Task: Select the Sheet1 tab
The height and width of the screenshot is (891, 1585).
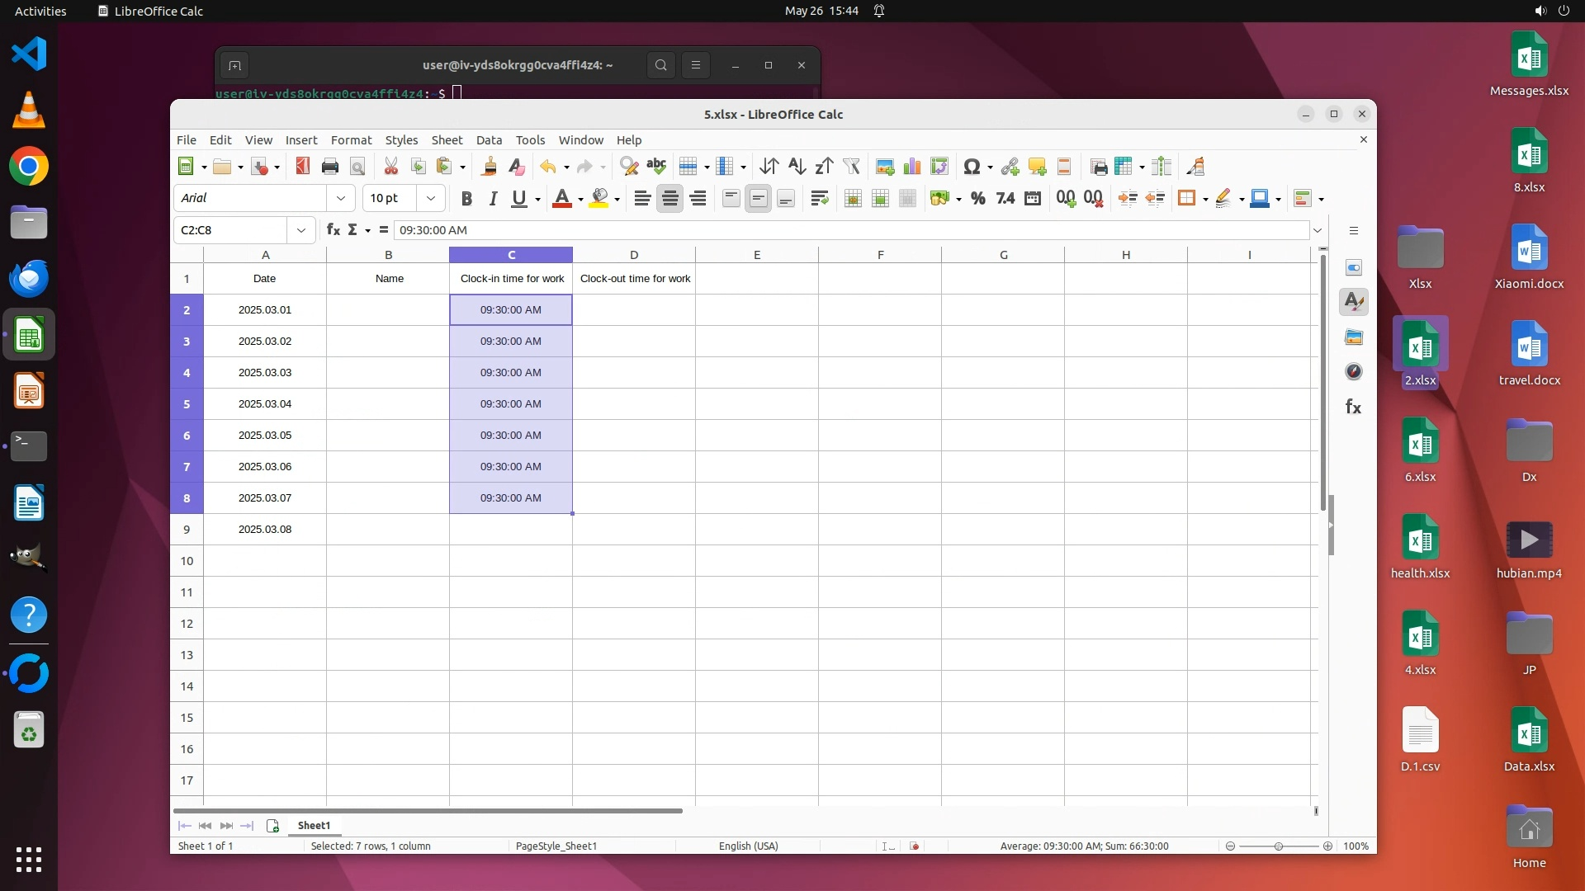Action: coord(314,825)
